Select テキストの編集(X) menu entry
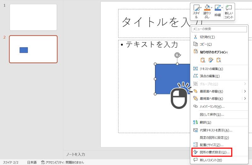The height and width of the screenshot is (165, 252). click(x=219, y=69)
